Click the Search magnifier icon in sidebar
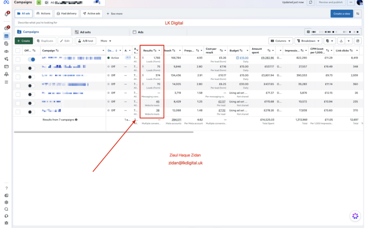 pos(6,209)
